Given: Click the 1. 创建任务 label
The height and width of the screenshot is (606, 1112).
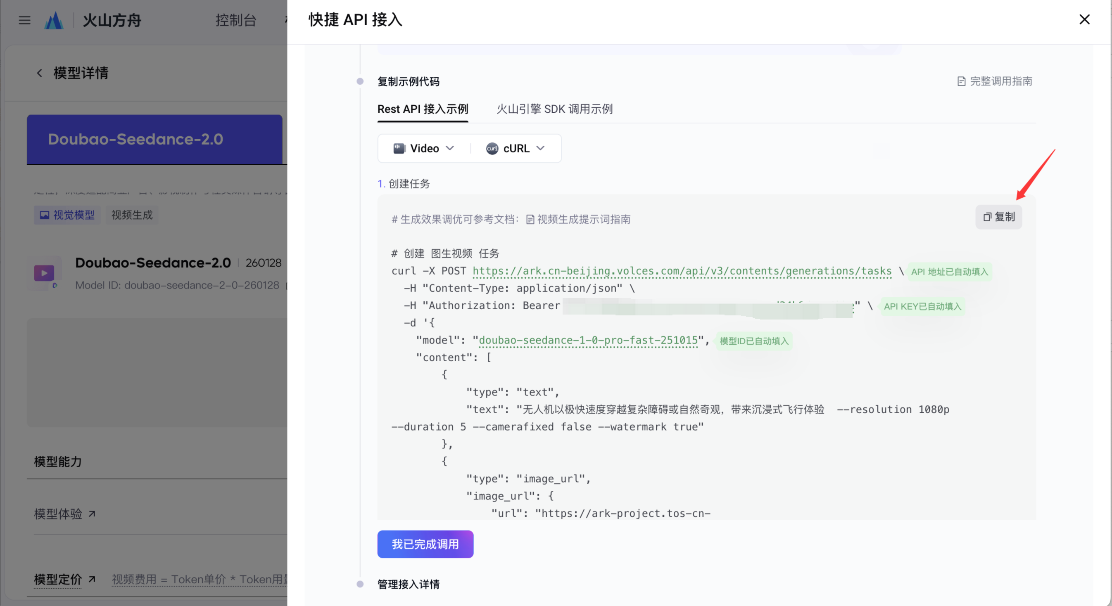Looking at the screenshot, I should (404, 184).
